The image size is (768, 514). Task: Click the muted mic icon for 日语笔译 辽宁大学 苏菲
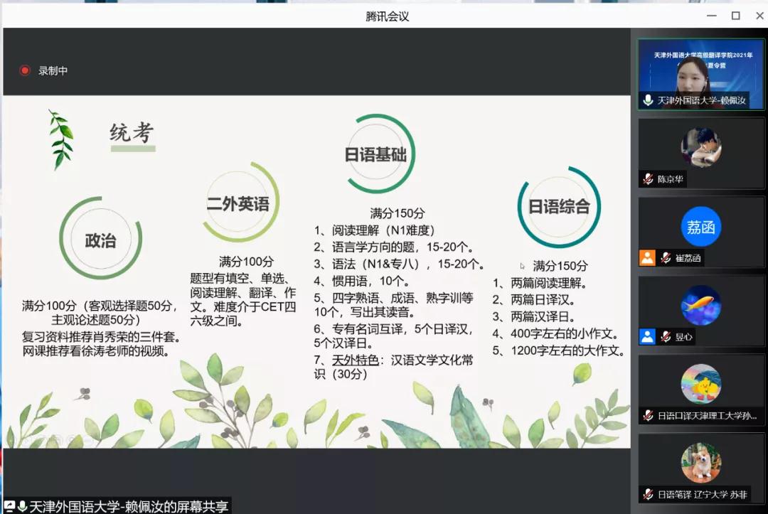(x=648, y=494)
